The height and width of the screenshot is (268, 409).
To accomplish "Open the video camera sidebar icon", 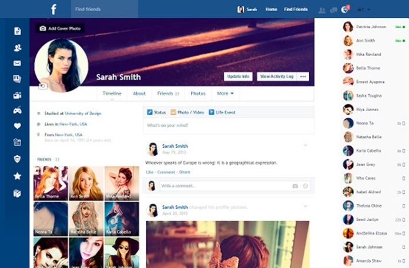I will point(18,95).
